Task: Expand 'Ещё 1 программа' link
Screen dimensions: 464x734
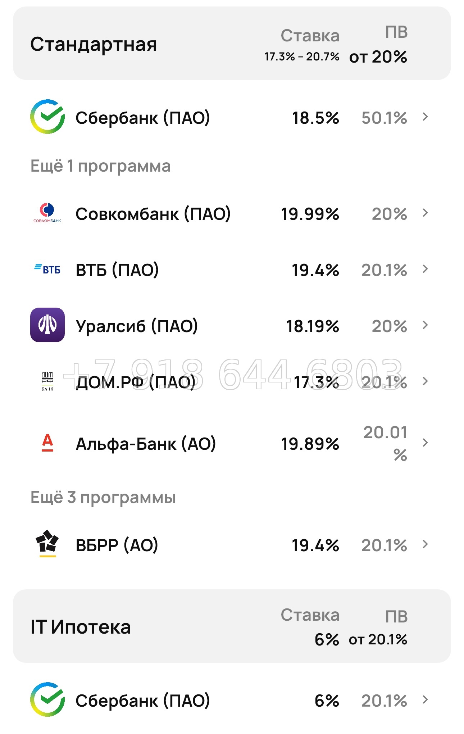Action: (100, 166)
